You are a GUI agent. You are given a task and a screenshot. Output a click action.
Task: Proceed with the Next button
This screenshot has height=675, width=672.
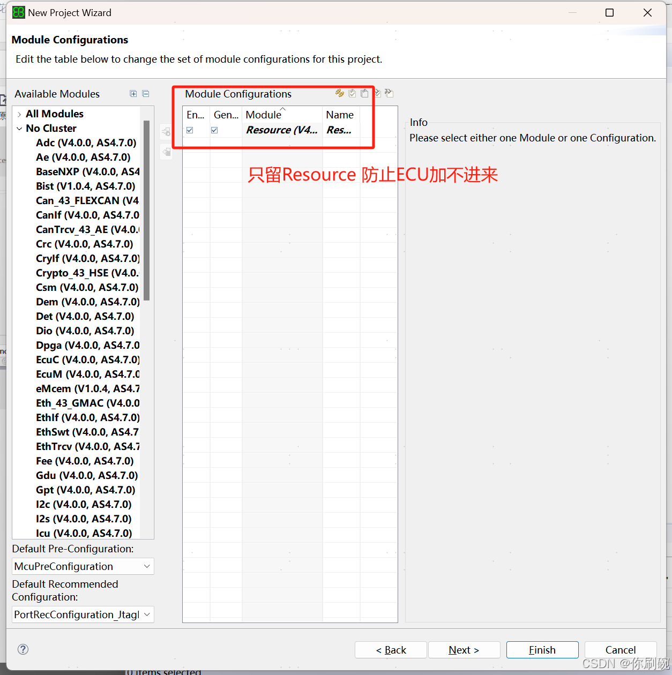tap(464, 650)
